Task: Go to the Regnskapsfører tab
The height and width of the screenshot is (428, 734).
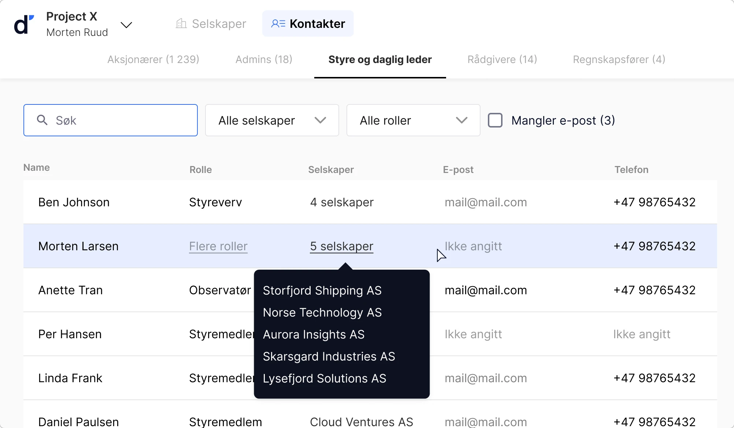Action: point(619,59)
